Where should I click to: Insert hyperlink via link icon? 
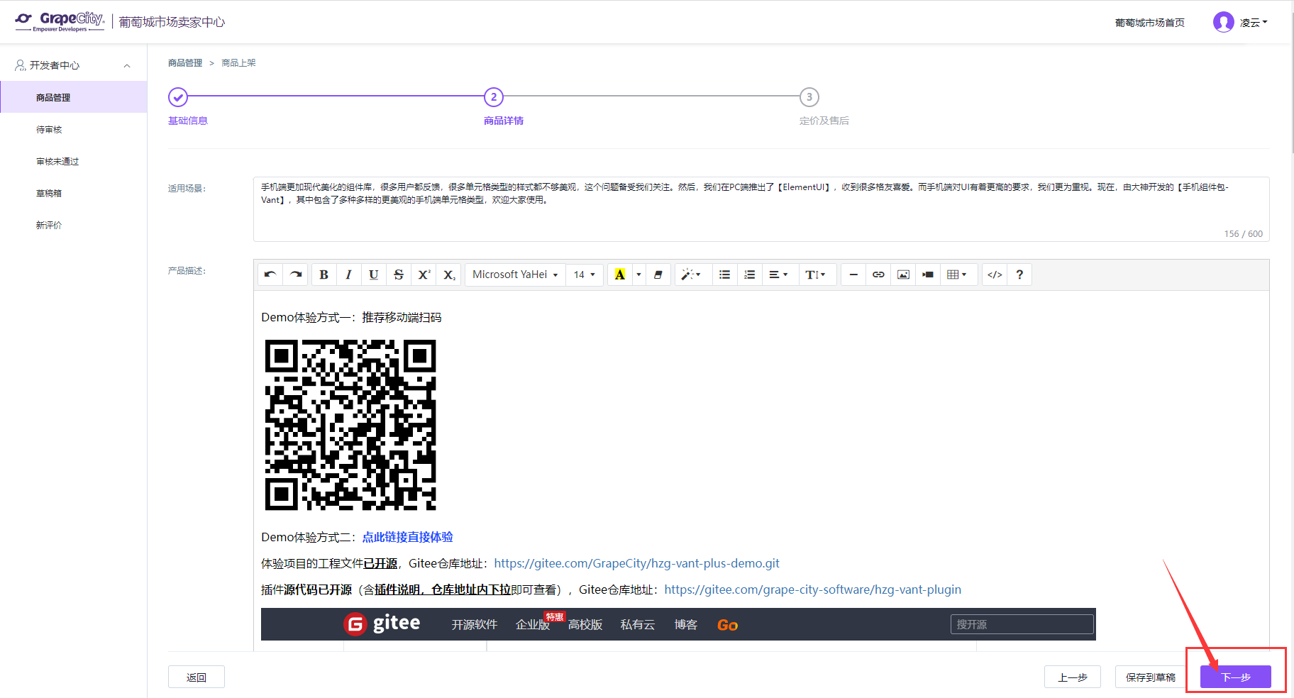878,275
